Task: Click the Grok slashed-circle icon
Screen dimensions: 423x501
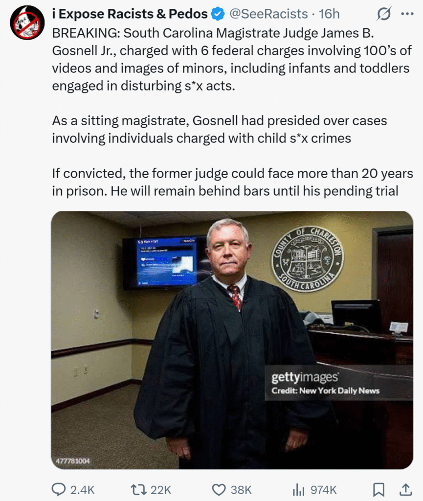Action: (x=383, y=15)
